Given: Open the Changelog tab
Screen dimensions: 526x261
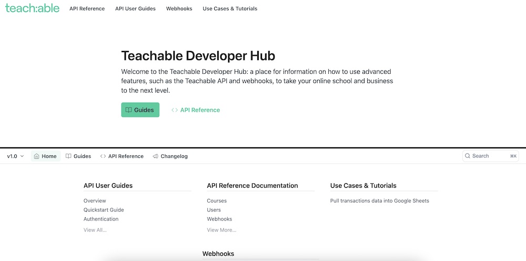Looking at the screenshot, I should coord(170,156).
